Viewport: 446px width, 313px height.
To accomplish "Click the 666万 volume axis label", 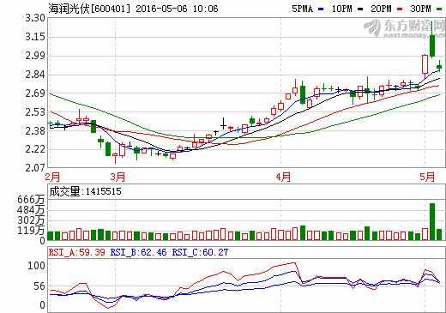I will (31, 200).
